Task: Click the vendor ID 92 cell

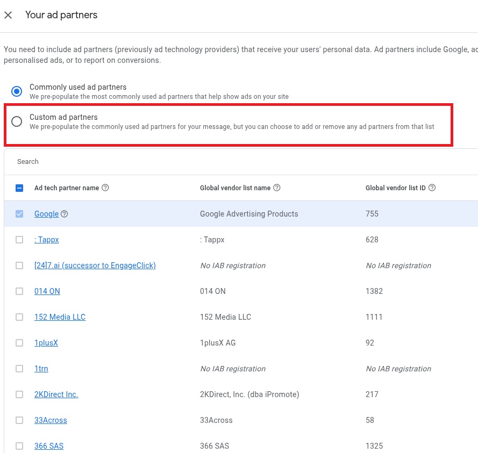Action: (x=370, y=343)
